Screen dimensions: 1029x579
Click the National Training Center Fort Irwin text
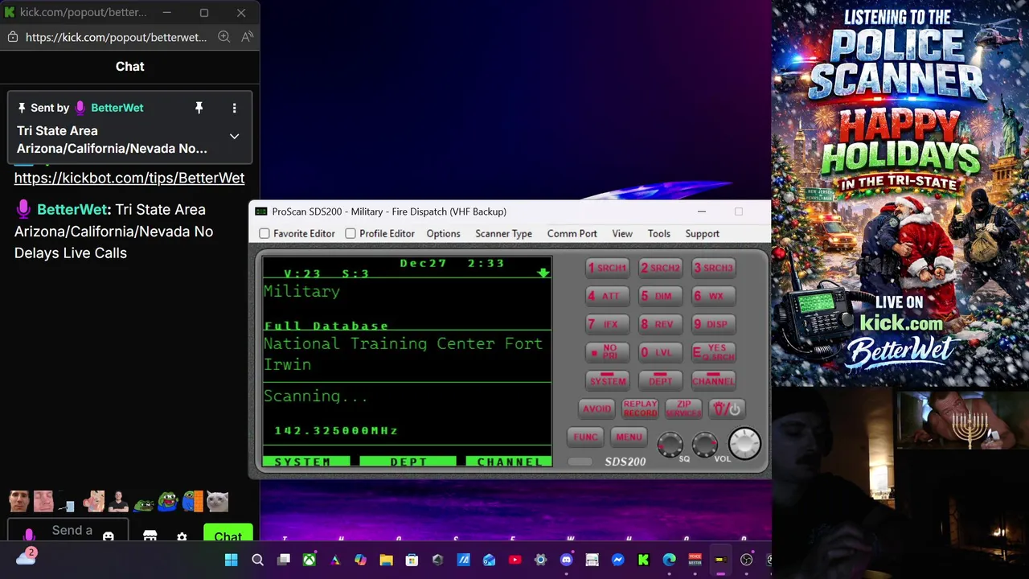[403, 354]
